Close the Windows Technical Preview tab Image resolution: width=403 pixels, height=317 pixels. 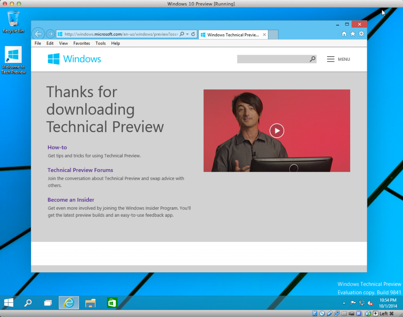point(264,35)
